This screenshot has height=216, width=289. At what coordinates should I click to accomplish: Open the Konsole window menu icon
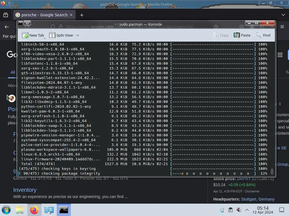20,23
